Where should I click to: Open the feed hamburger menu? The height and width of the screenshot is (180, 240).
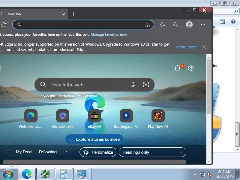click(x=7, y=152)
